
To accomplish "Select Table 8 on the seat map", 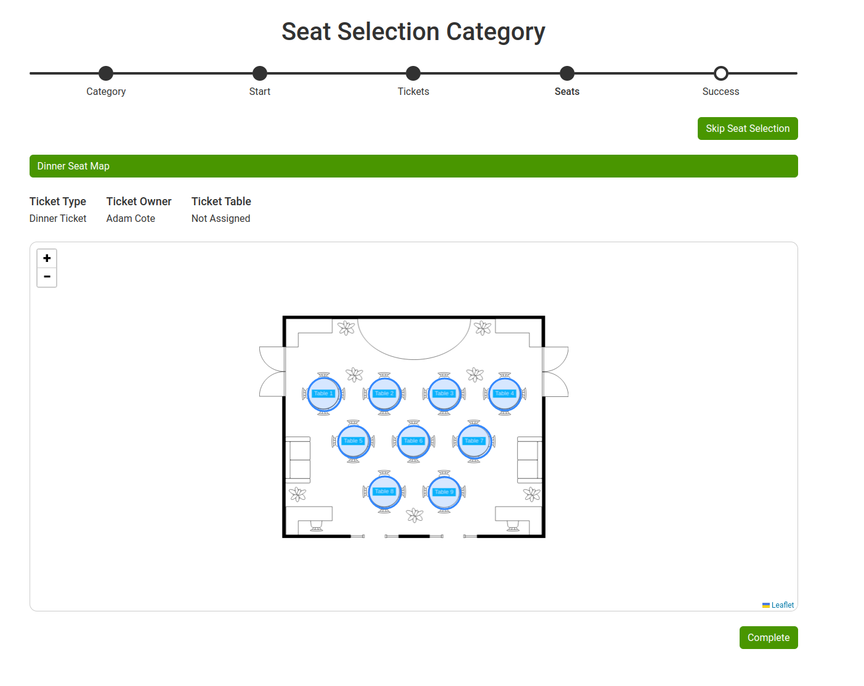I will [x=384, y=491].
